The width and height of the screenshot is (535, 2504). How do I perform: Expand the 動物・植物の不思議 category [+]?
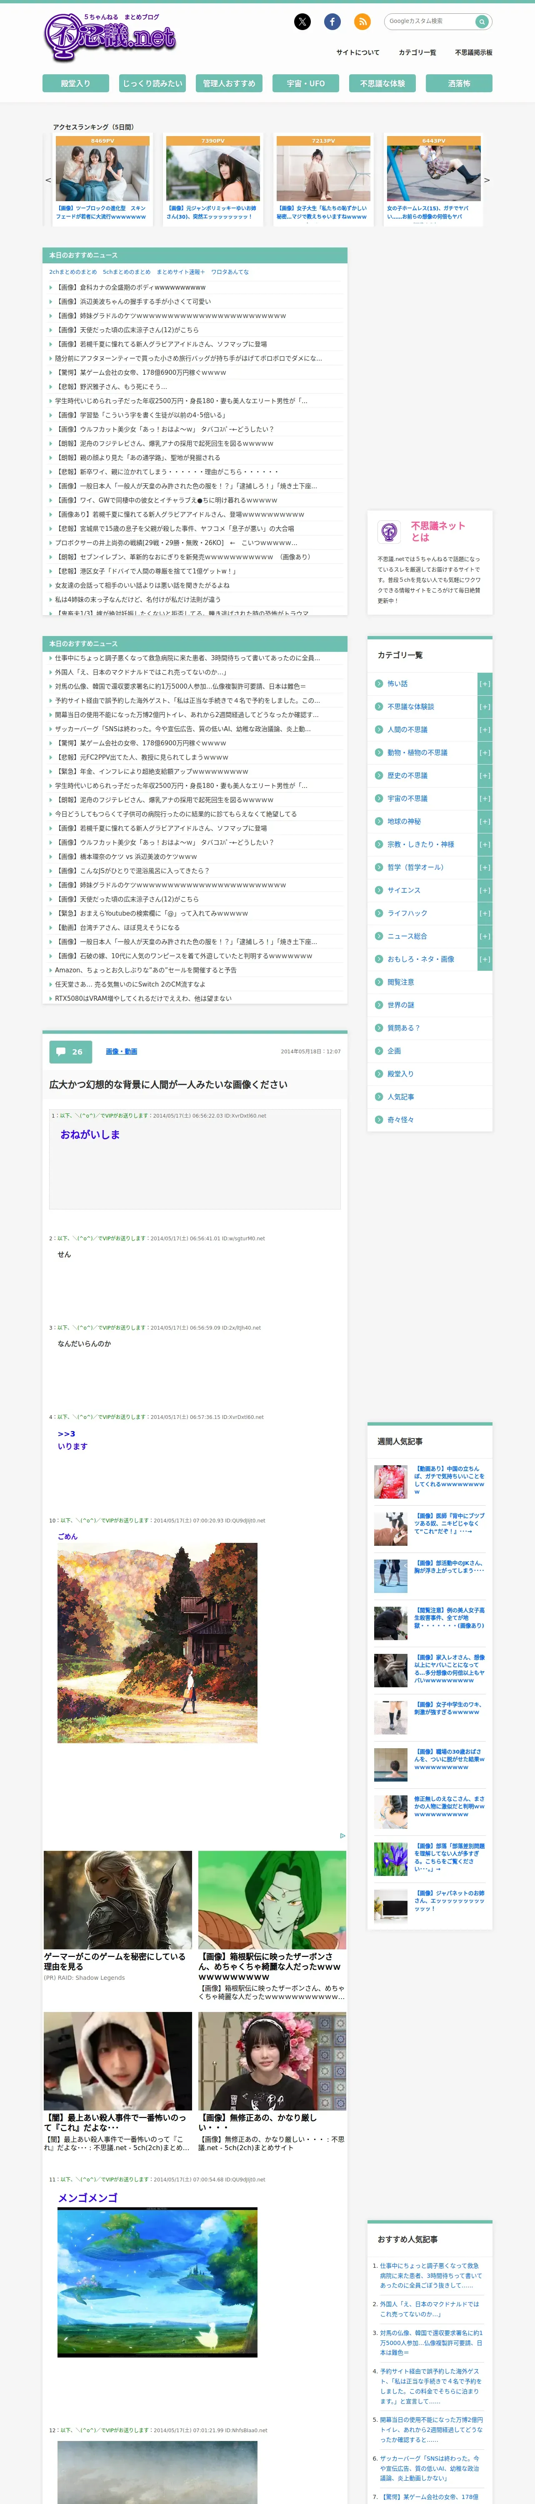coord(485,752)
